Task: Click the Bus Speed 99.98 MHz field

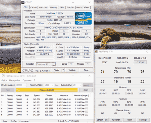Action: [x=45, y=54]
